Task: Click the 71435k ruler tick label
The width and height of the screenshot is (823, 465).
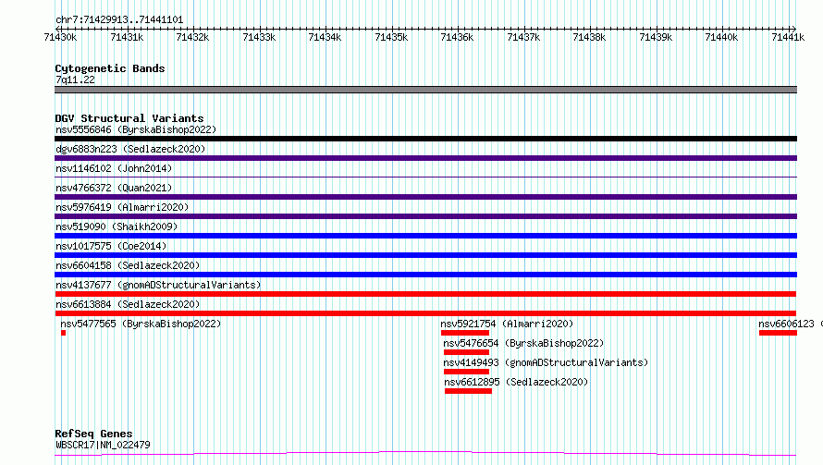Action: [x=391, y=37]
